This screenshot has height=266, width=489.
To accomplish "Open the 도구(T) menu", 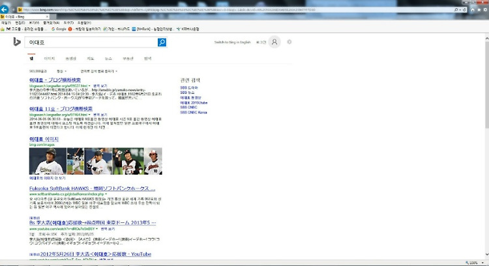I will click(x=68, y=23).
